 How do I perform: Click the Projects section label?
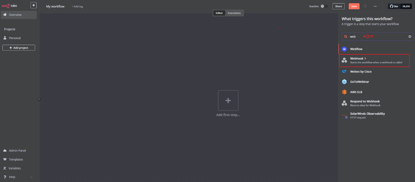coord(10,29)
